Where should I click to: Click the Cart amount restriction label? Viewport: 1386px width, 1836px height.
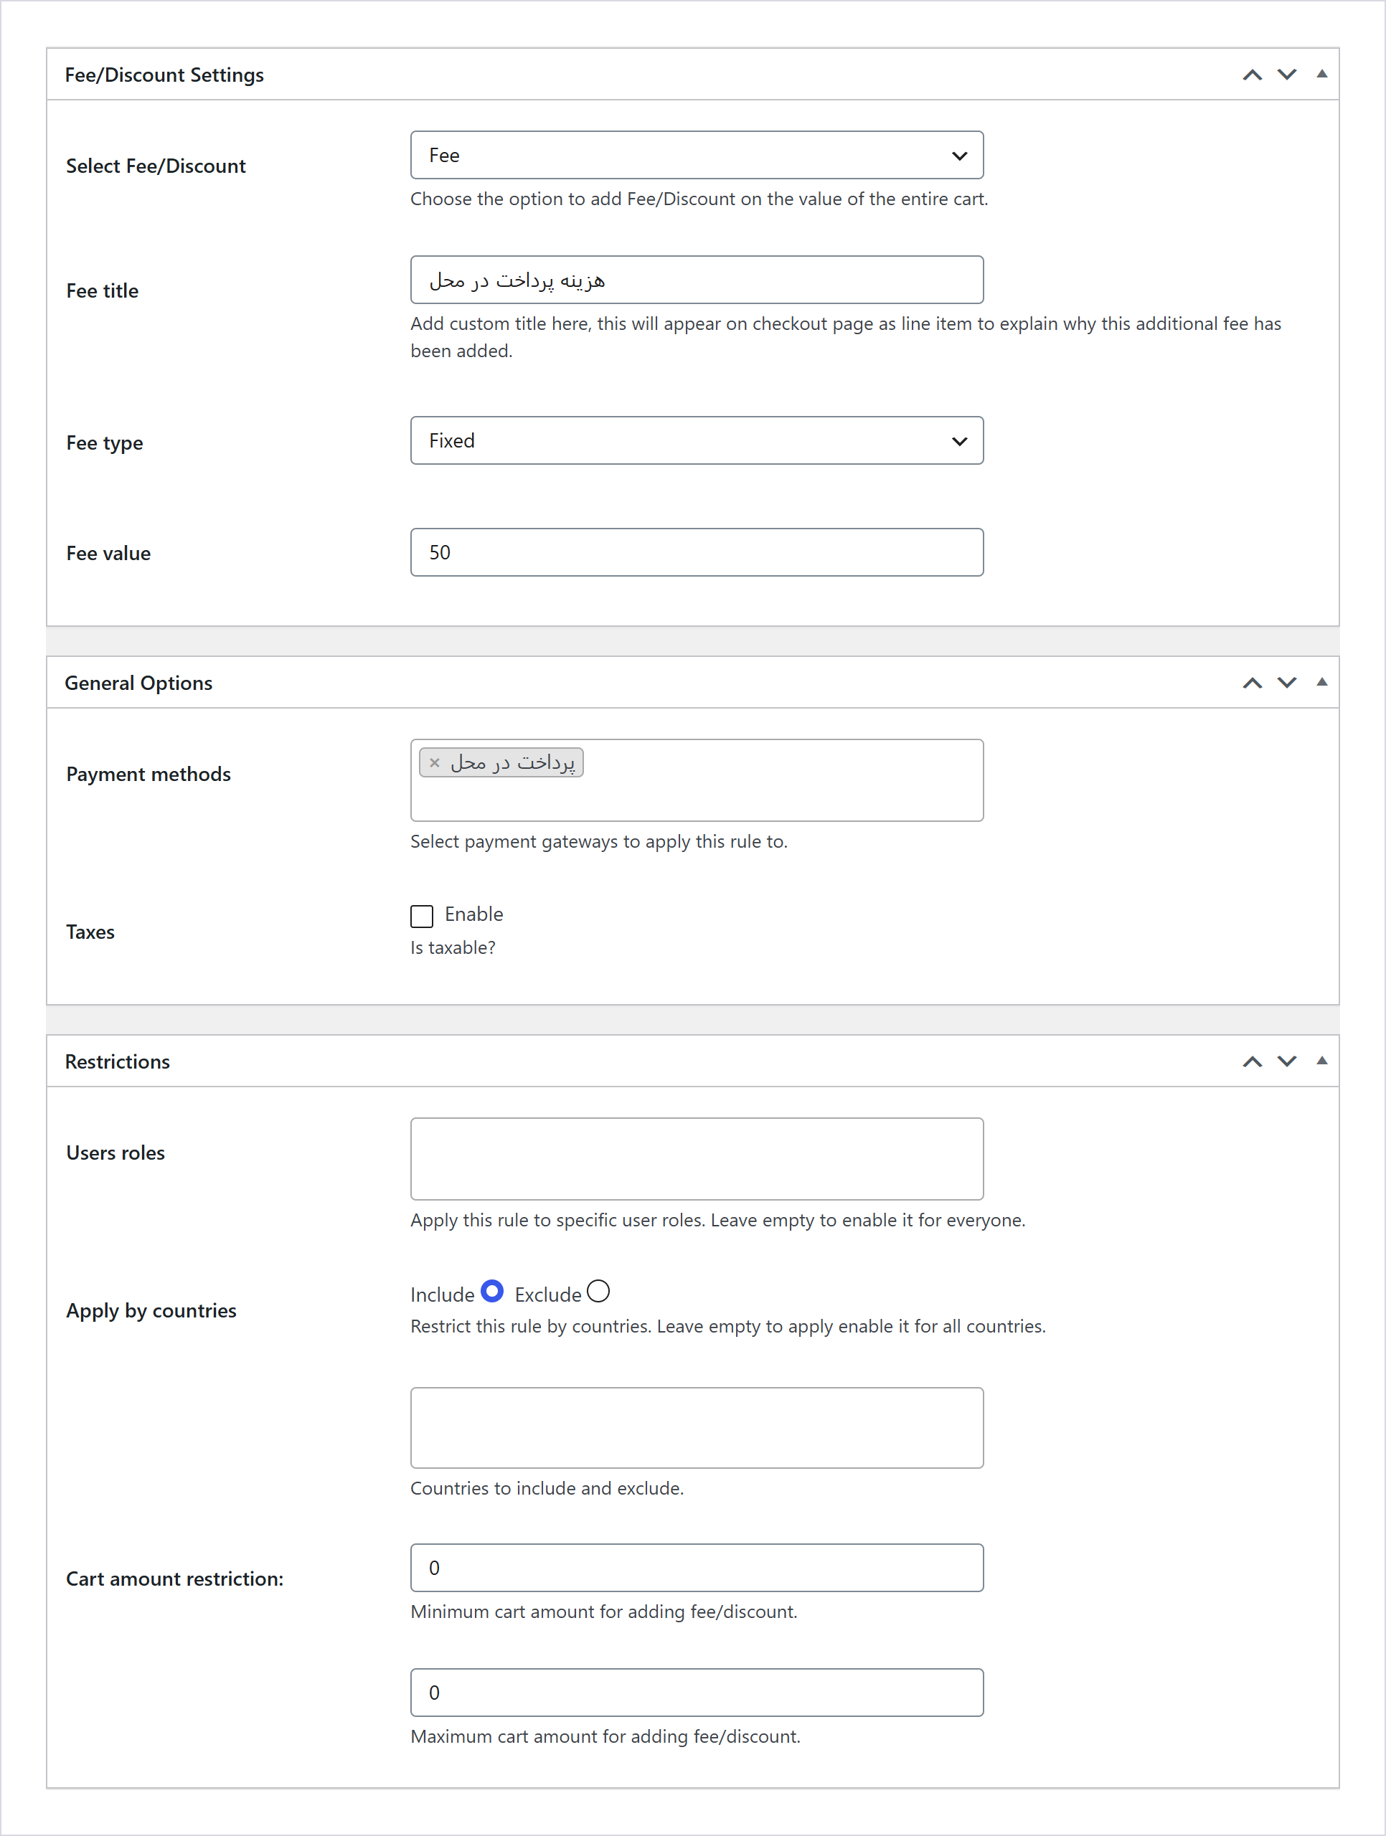pyautogui.click(x=174, y=1579)
